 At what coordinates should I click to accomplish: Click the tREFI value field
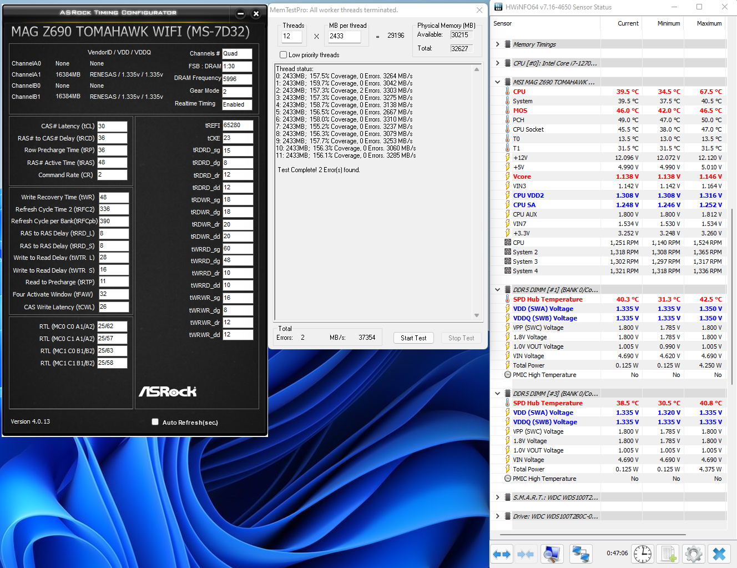pyautogui.click(x=238, y=125)
